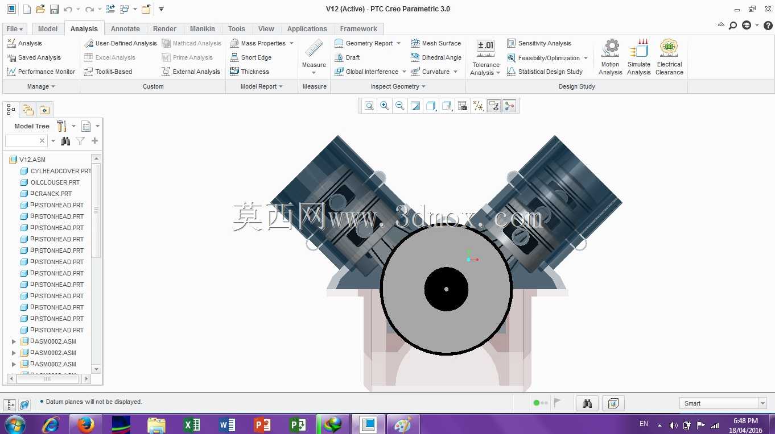
Task: Click Mass Properties in Model Report
Action: (x=258, y=43)
